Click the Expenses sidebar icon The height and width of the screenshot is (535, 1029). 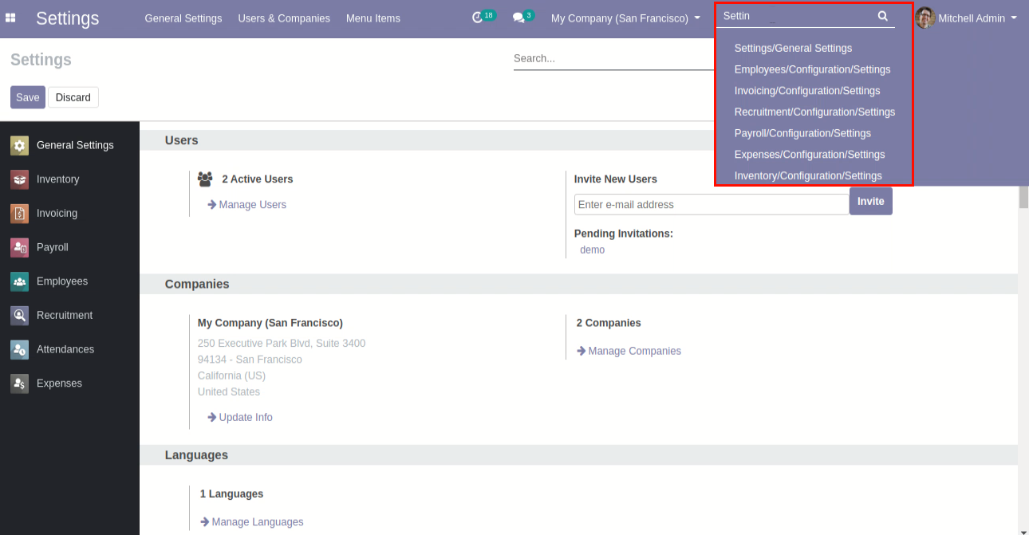point(20,384)
